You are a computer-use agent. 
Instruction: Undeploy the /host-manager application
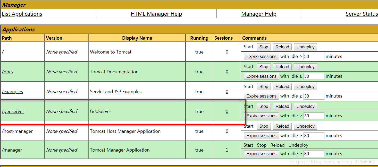tap(306, 126)
